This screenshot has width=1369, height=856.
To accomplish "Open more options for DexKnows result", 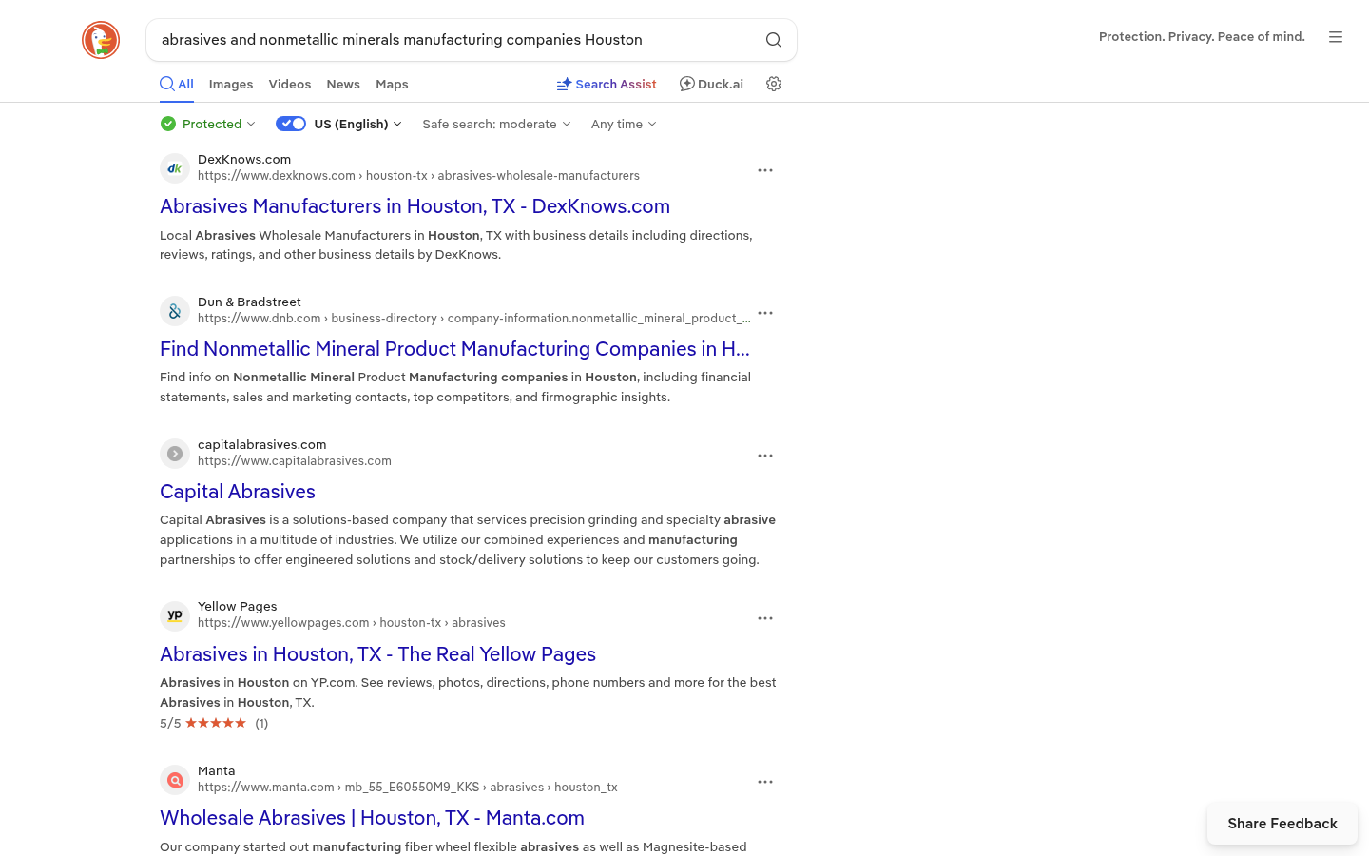I will (x=765, y=170).
